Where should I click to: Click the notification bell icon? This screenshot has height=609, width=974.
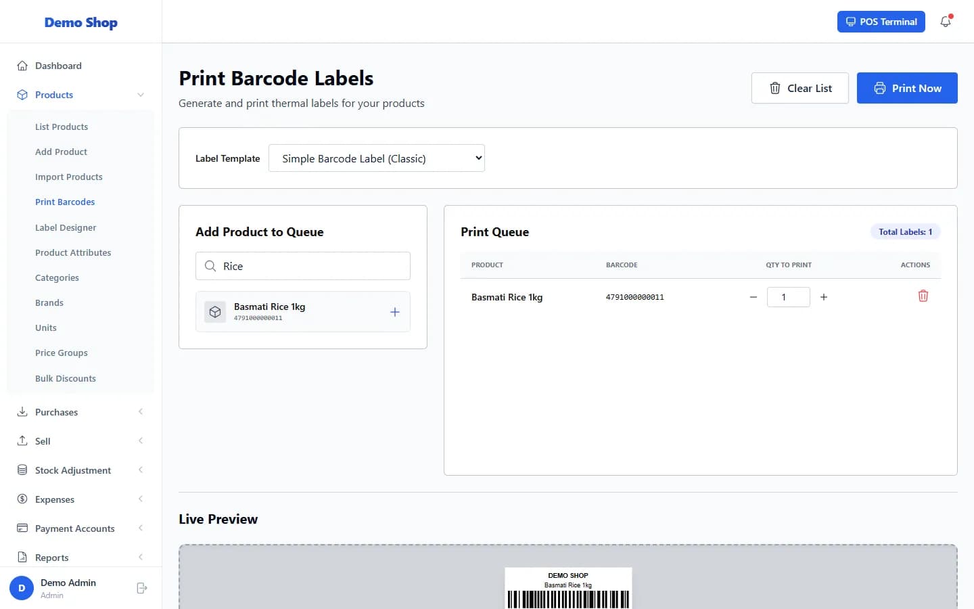click(946, 22)
